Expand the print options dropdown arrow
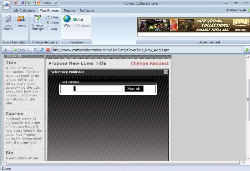The width and height of the screenshot is (250, 171). (10, 50)
